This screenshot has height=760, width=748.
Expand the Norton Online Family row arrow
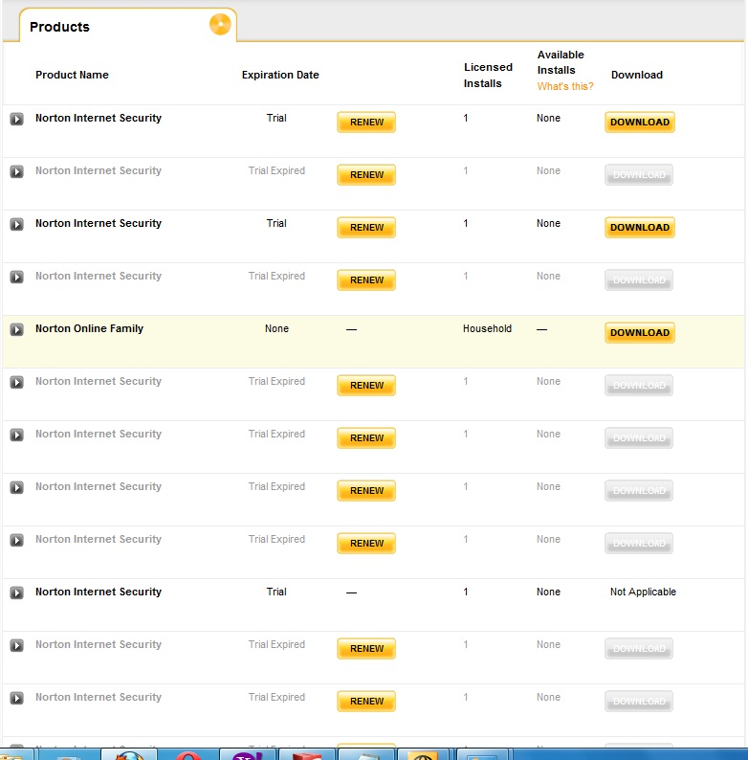pos(17,329)
